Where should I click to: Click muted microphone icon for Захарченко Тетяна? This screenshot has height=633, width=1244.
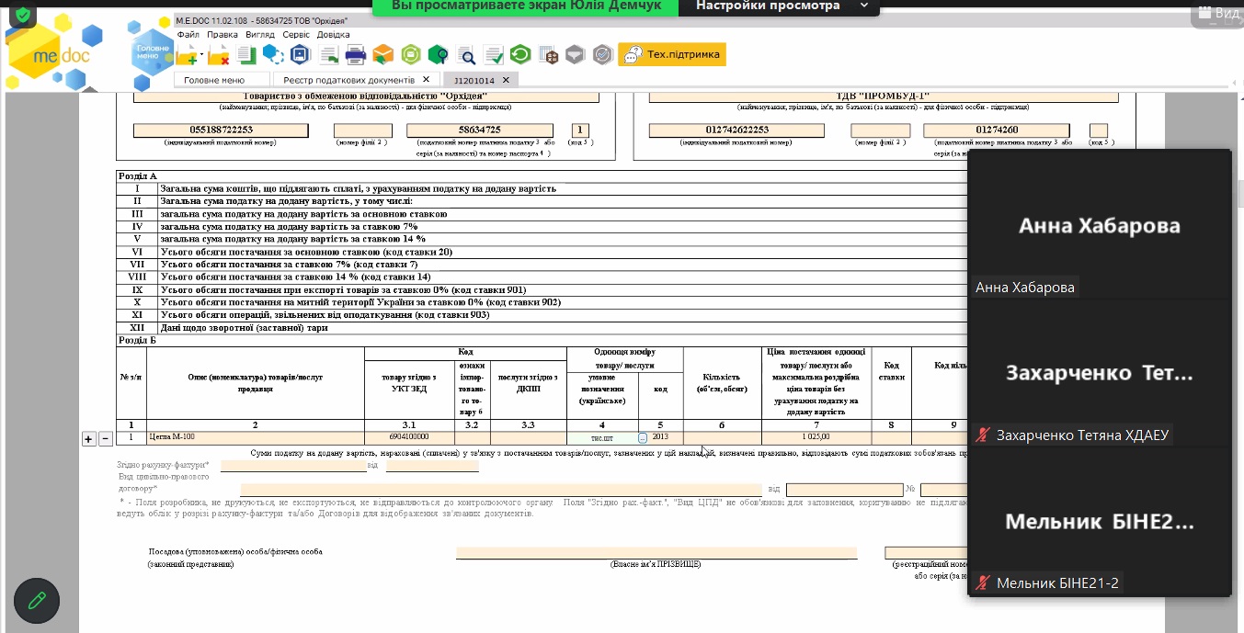tap(984, 435)
